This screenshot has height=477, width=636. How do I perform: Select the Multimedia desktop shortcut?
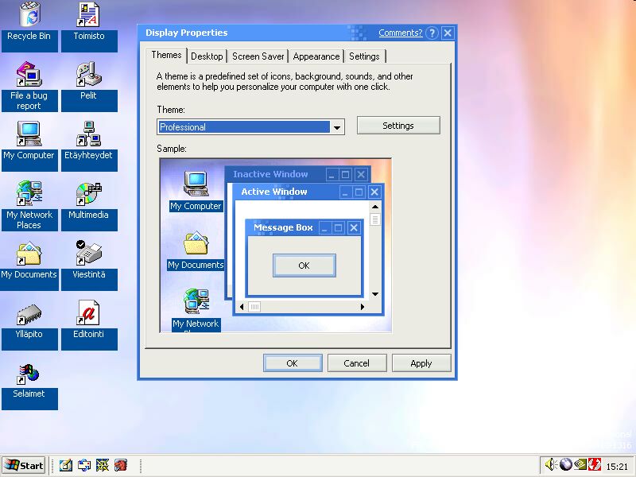point(88,195)
